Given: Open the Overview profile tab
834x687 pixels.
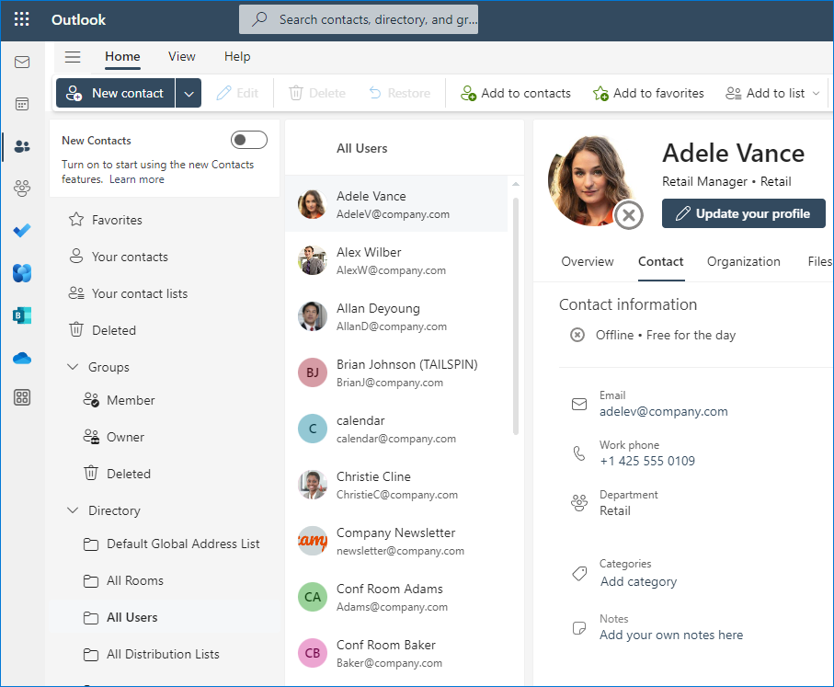Looking at the screenshot, I should (588, 261).
